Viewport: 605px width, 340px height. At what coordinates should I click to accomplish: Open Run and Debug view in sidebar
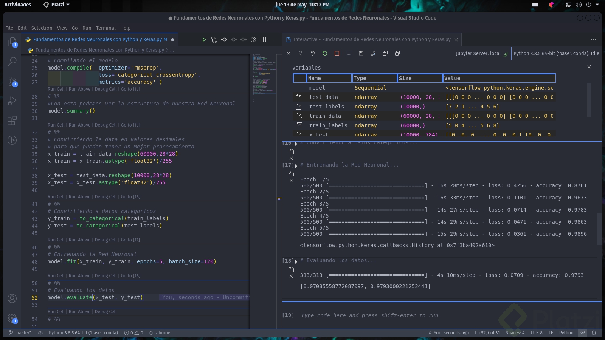tap(12, 101)
